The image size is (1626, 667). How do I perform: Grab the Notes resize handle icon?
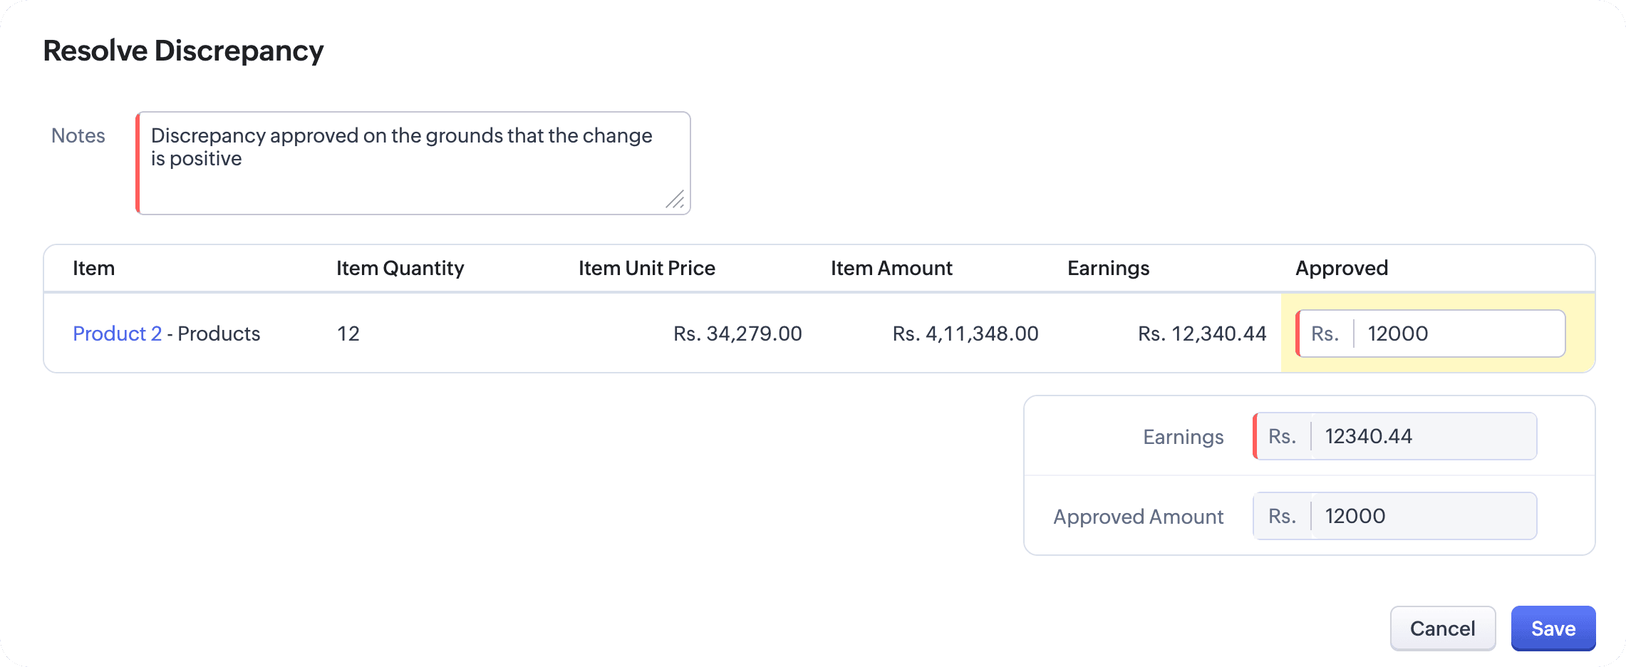(x=675, y=200)
